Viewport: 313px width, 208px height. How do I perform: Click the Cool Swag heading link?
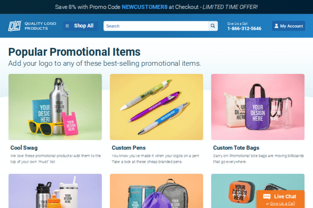point(24,148)
